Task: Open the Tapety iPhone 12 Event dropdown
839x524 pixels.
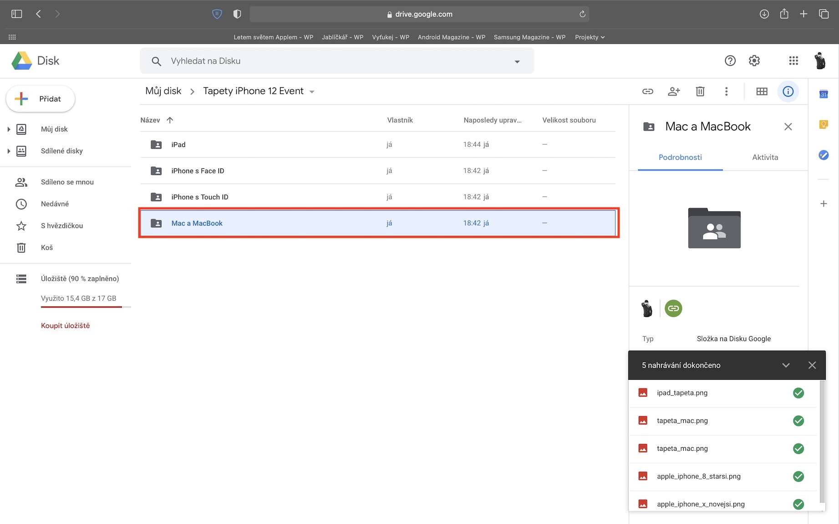Action: 312,92
